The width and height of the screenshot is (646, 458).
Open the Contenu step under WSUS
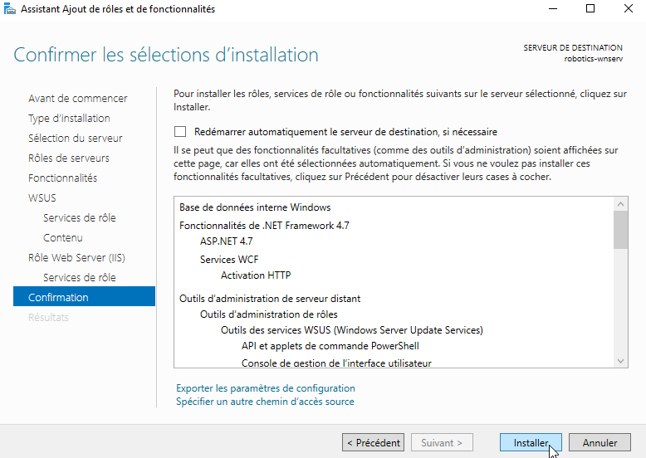pos(62,238)
